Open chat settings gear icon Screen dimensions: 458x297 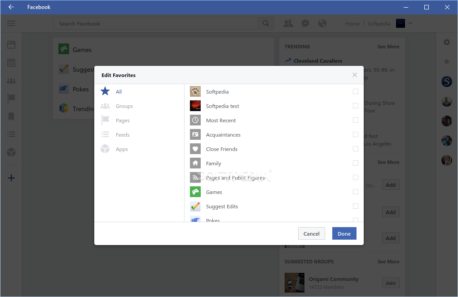(447, 42)
